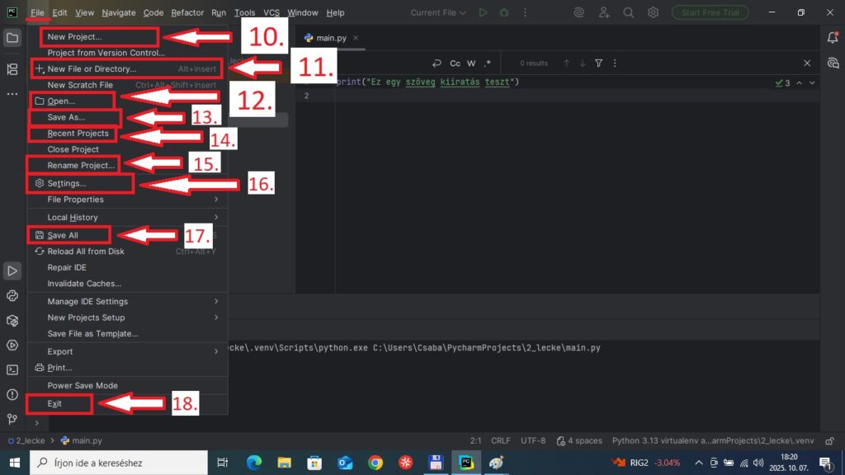Expand the Current File run configuration dropdown
The width and height of the screenshot is (845, 475).
click(438, 12)
